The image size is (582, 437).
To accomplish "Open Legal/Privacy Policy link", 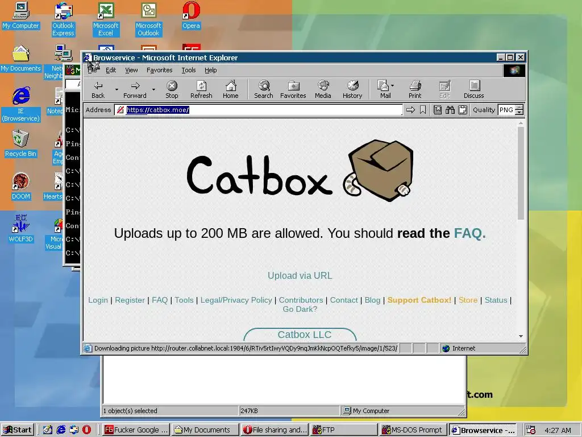I will tap(236, 300).
